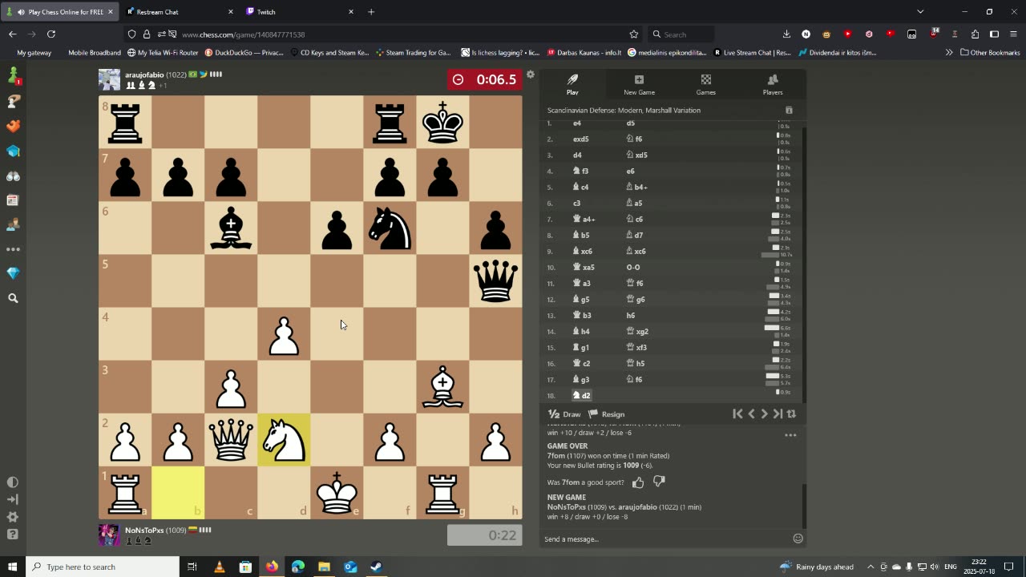Bookmark this page with star icon
Image resolution: width=1026 pixels, height=577 pixels.
click(634, 34)
